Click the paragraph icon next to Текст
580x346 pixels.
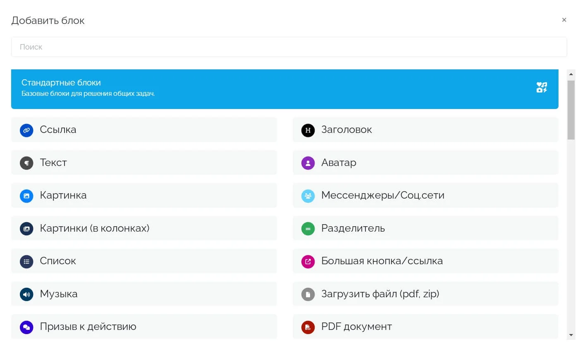(x=26, y=163)
